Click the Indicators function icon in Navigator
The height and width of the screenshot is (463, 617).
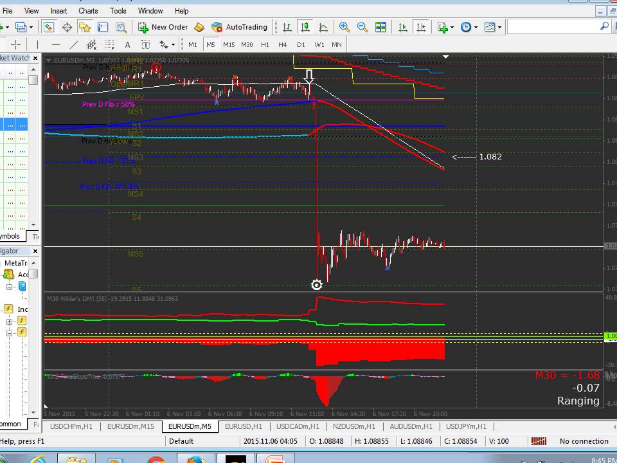[x=8, y=309]
